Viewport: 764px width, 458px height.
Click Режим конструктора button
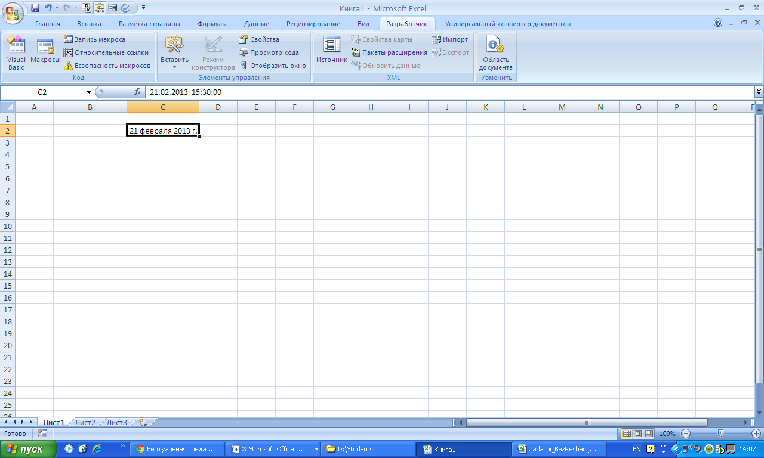213,54
